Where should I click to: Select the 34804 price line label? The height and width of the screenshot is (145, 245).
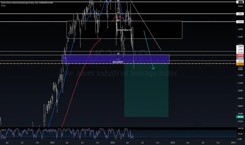tap(240, 14)
